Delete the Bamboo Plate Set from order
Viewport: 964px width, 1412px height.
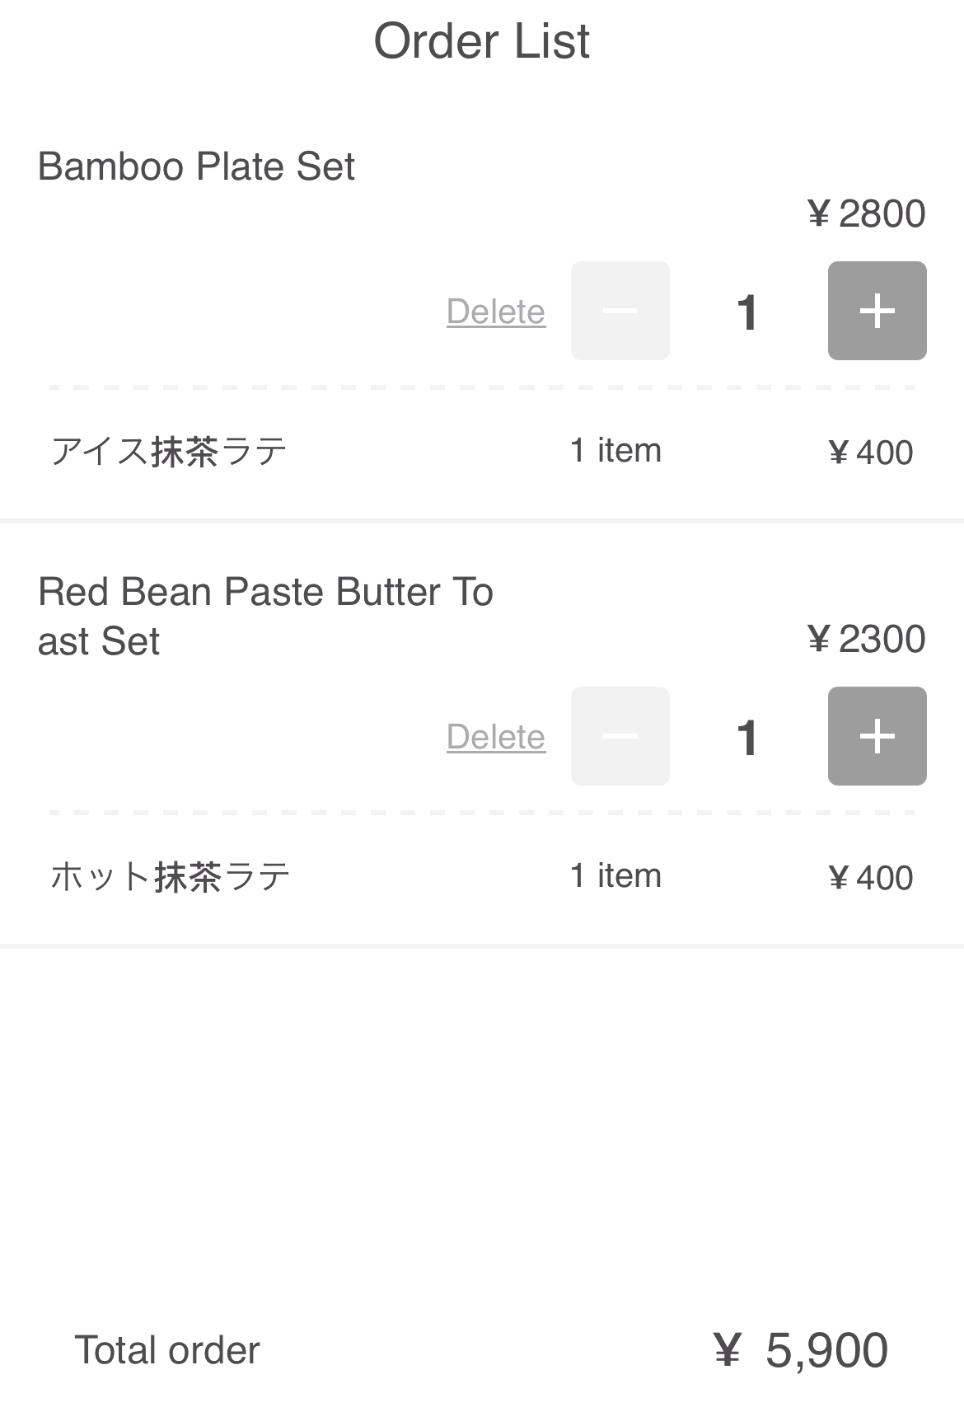(496, 312)
